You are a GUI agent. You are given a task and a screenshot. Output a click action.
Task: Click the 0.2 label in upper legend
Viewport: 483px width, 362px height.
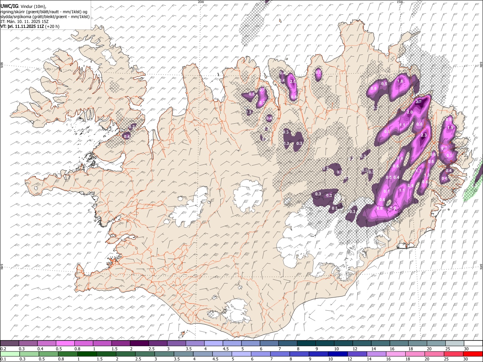(3, 348)
